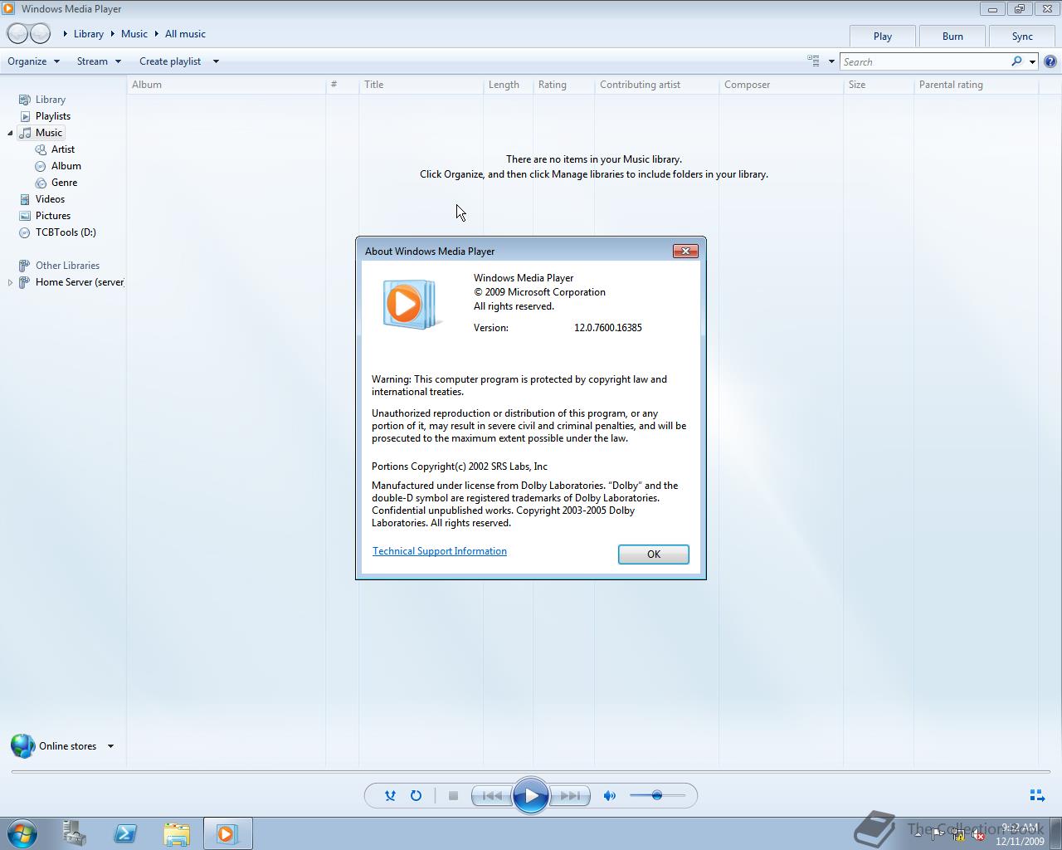Skip to the next track
1062x850 pixels.
570,795
